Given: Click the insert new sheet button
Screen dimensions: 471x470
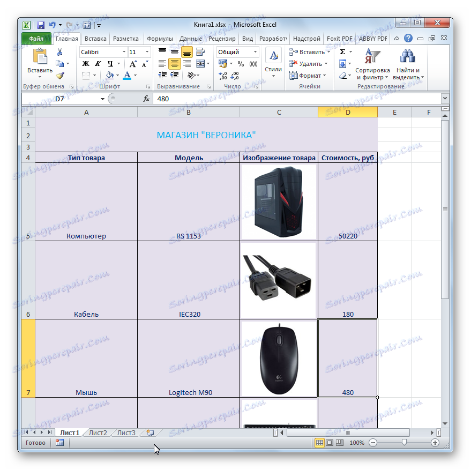Looking at the screenshot, I should (x=150, y=432).
